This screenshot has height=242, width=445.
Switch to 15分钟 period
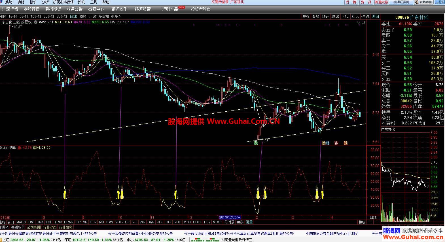36,16
